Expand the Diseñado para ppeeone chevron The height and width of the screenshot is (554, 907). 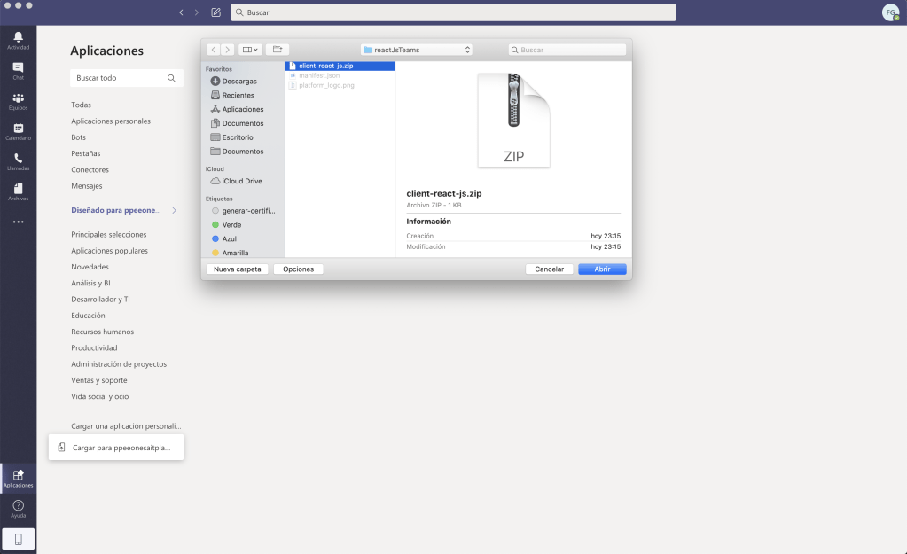[174, 211]
